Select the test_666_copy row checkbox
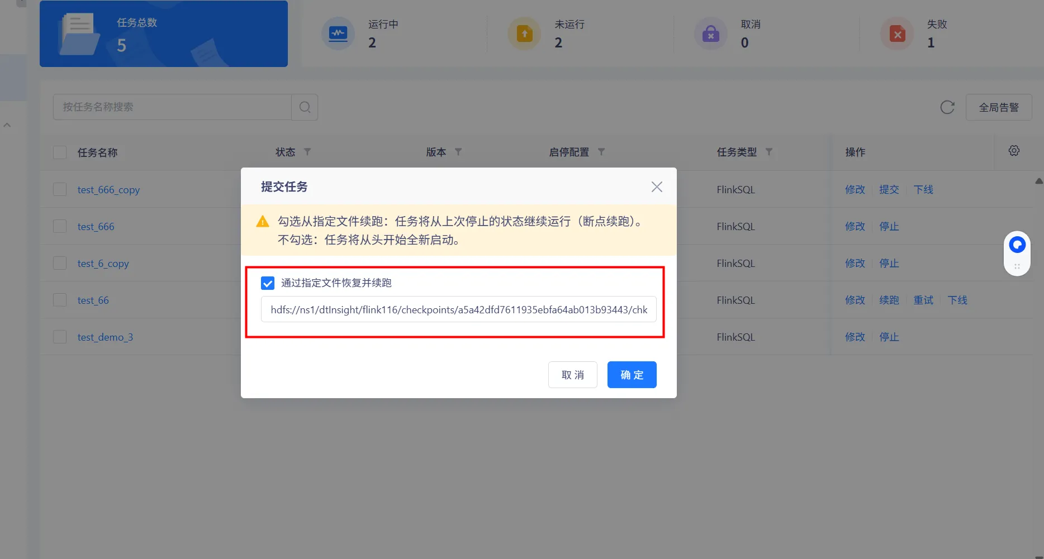 click(x=60, y=190)
